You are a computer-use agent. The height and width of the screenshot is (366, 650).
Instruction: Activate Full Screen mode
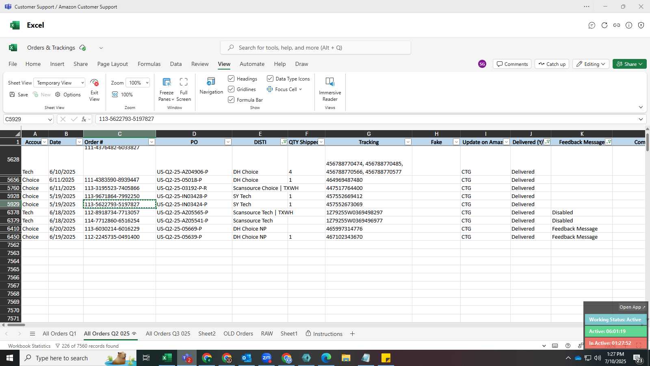point(184,89)
